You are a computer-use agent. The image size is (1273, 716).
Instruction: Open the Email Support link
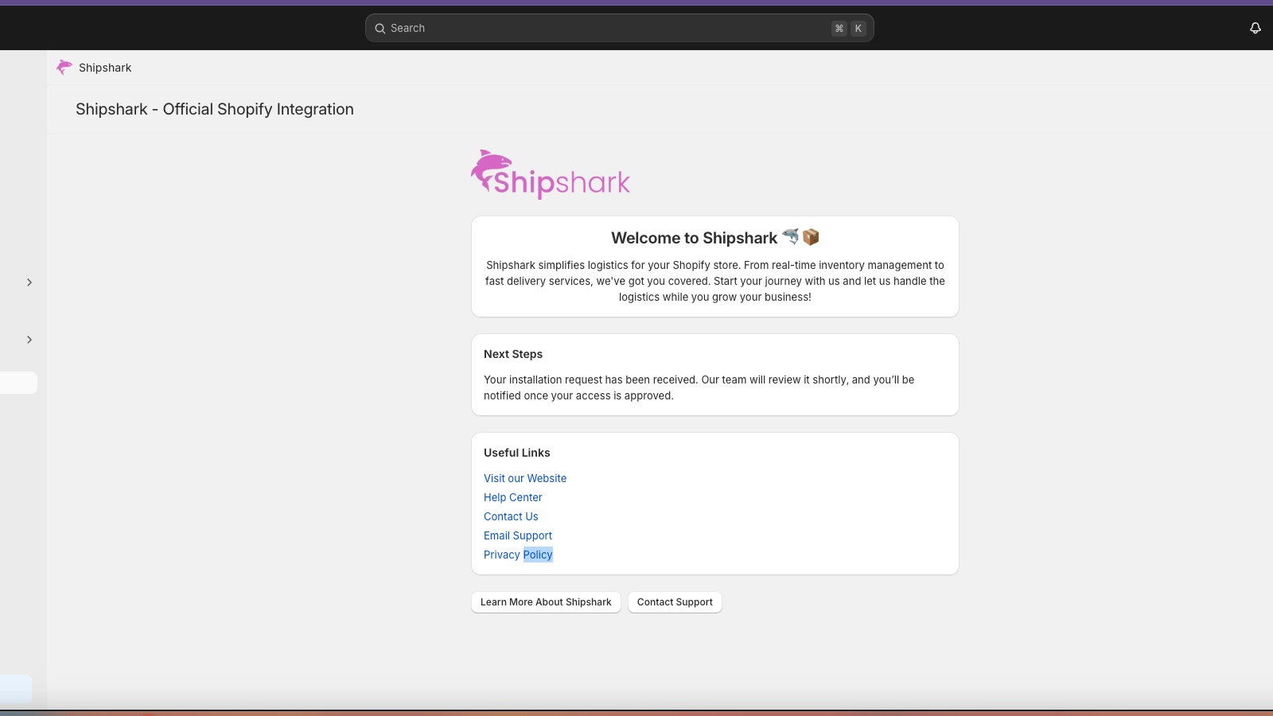[x=518, y=535]
